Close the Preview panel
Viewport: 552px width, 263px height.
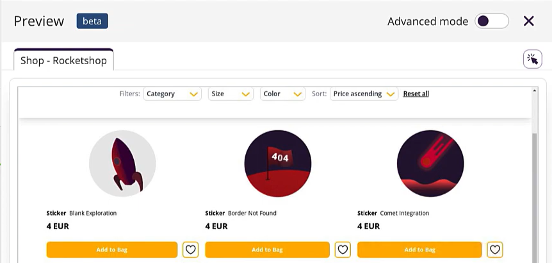pos(528,21)
